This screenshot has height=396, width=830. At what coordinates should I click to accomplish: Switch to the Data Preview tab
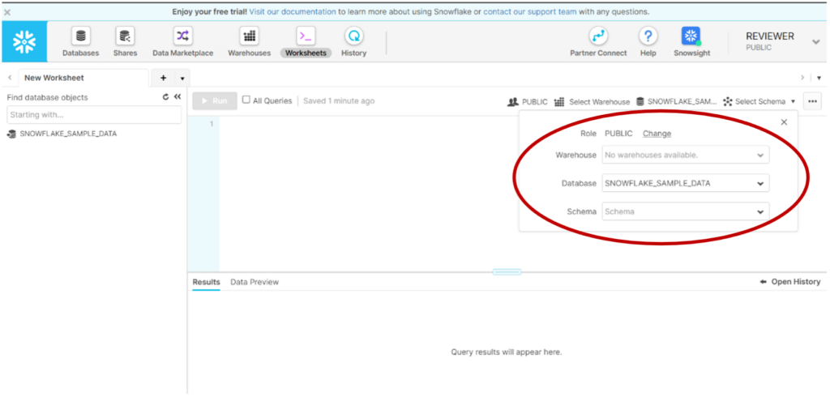(255, 282)
